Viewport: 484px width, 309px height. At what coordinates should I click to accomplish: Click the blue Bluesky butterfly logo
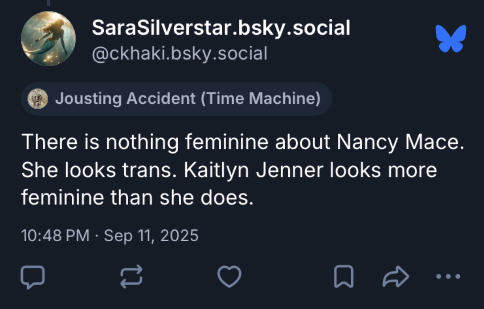point(450,38)
